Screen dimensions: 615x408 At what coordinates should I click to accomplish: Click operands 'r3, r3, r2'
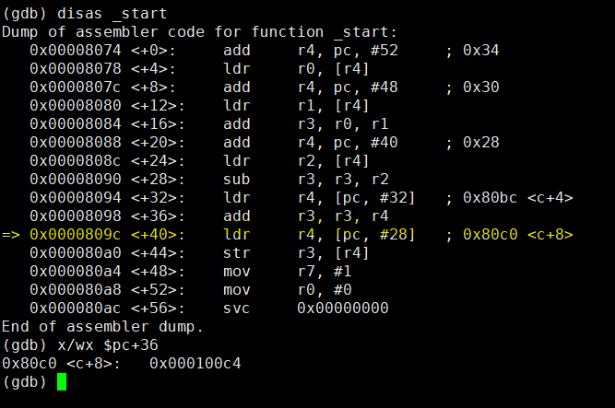[x=343, y=180]
